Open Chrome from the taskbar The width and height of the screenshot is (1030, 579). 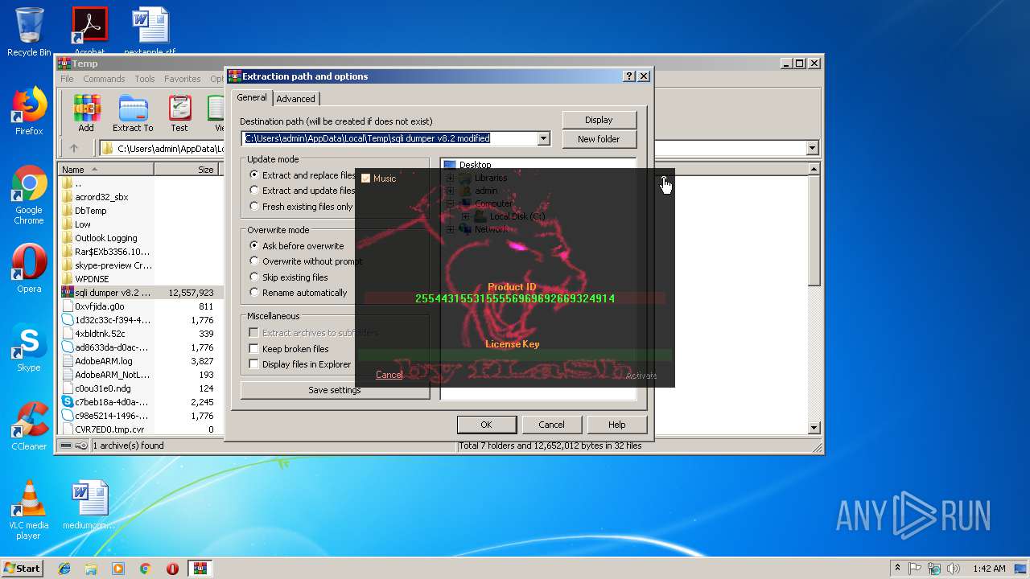[x=146, y=569]
